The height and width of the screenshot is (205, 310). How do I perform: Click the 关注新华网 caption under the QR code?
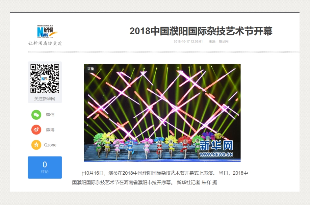[x=45, y=99]
